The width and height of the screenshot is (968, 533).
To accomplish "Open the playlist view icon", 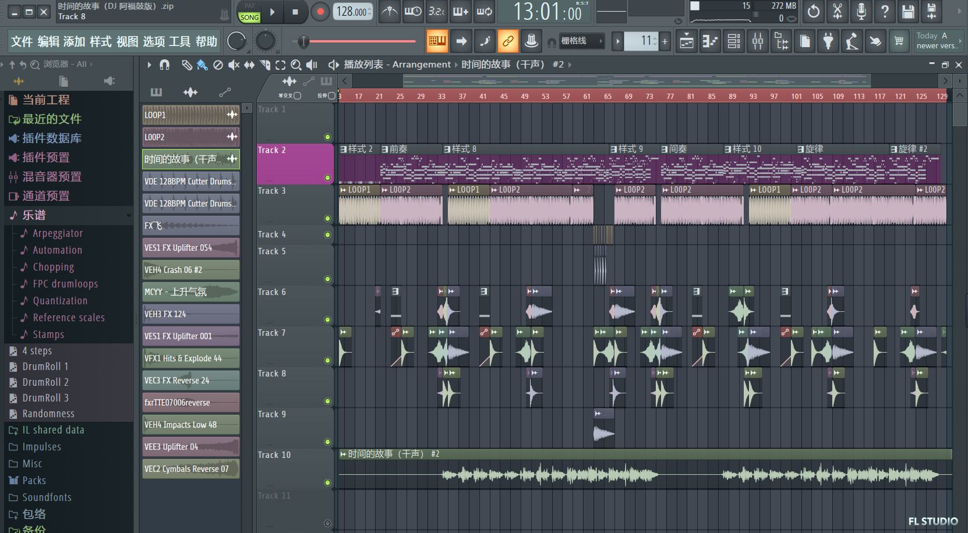I will 687,41.
